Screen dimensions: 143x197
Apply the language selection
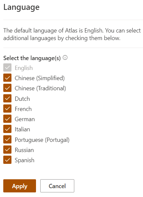tap(20, 186)
